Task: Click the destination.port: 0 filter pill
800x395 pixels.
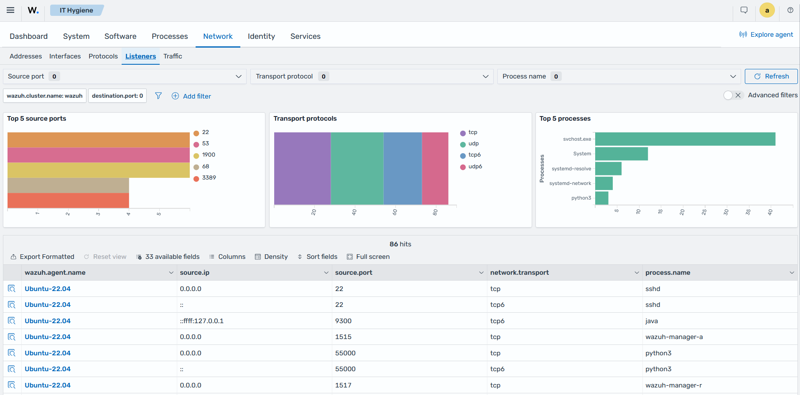Action: point(117,96)
